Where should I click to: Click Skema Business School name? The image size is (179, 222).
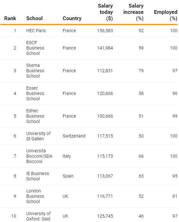click(35, 71)
